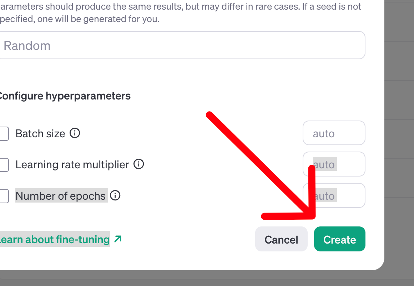Click the Batch size label text

pos(40,134)
